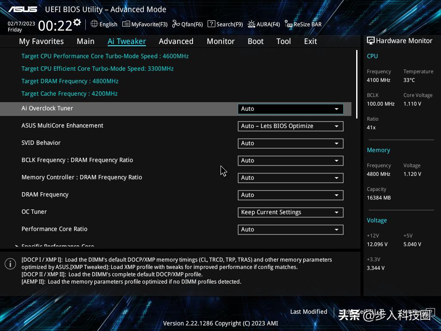This screenshot has height=331, width=441.
Task: Click Target CPU Efficient Core Turbo-Mode Speed text
Action: pos(98,69)
